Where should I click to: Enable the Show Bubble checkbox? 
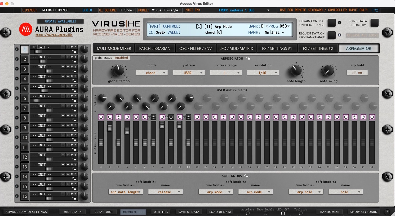265,213
